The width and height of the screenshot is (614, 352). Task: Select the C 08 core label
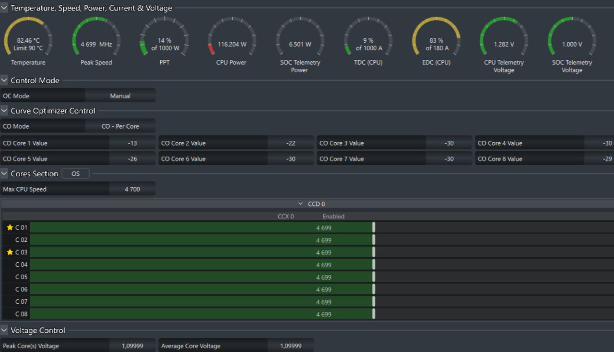tap(22, 315)
